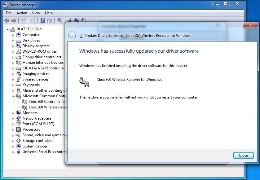Expand the Disk drives category

pos(13,41)
